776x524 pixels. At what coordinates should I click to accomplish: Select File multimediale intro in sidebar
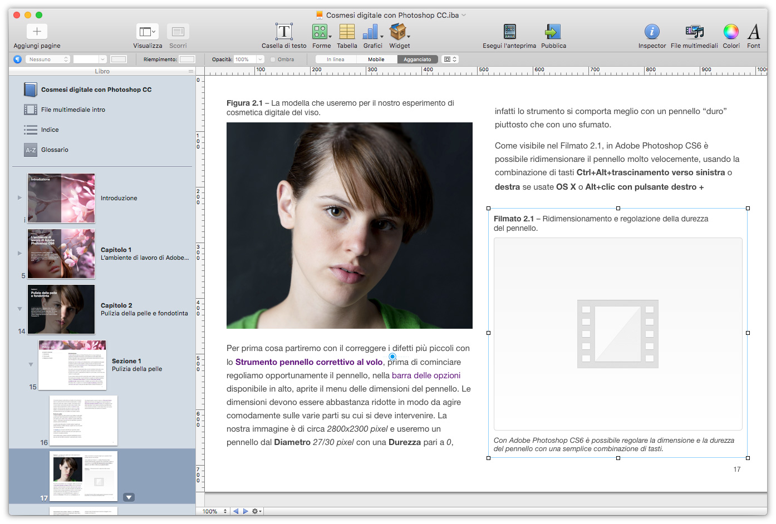click(73, 110)
